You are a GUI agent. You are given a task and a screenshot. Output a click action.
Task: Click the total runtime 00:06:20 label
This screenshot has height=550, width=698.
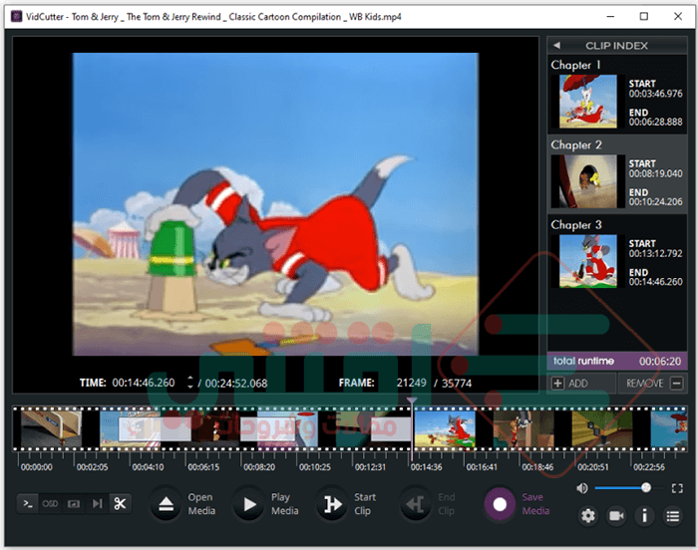click(x=617, y=361)
